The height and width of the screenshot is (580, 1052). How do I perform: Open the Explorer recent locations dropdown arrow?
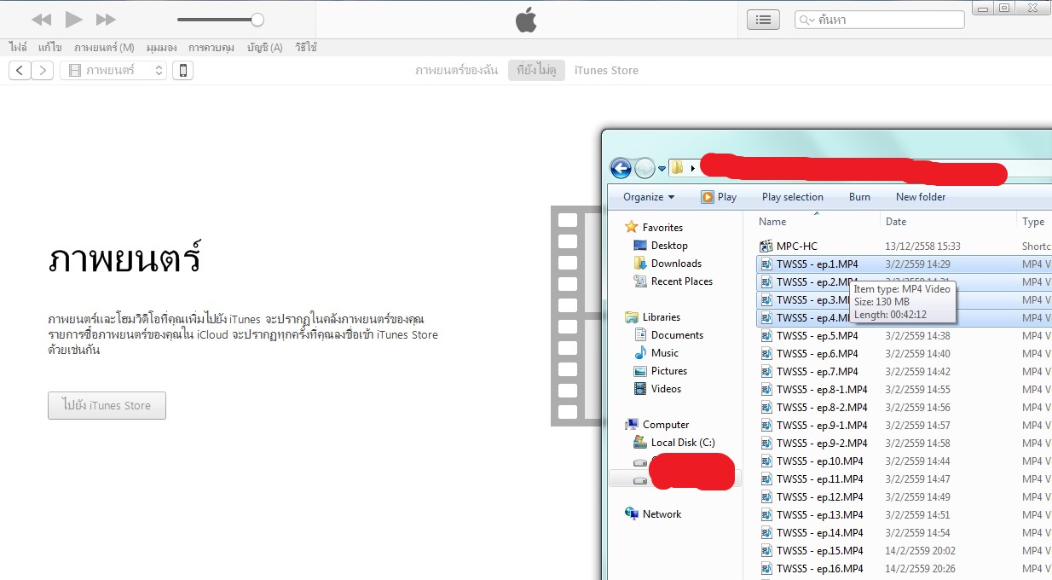click(662, 168)
